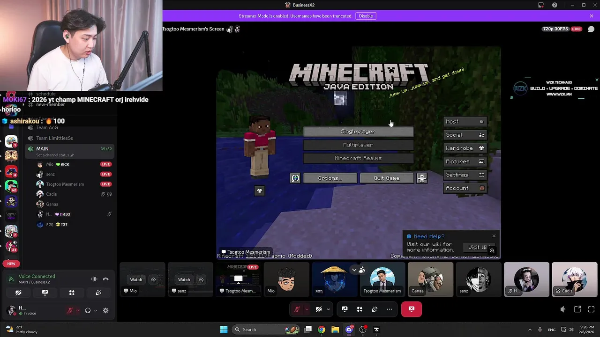Open server with the 62 notification badge
This screenshot has width=600, height=337.
(11, 186)
